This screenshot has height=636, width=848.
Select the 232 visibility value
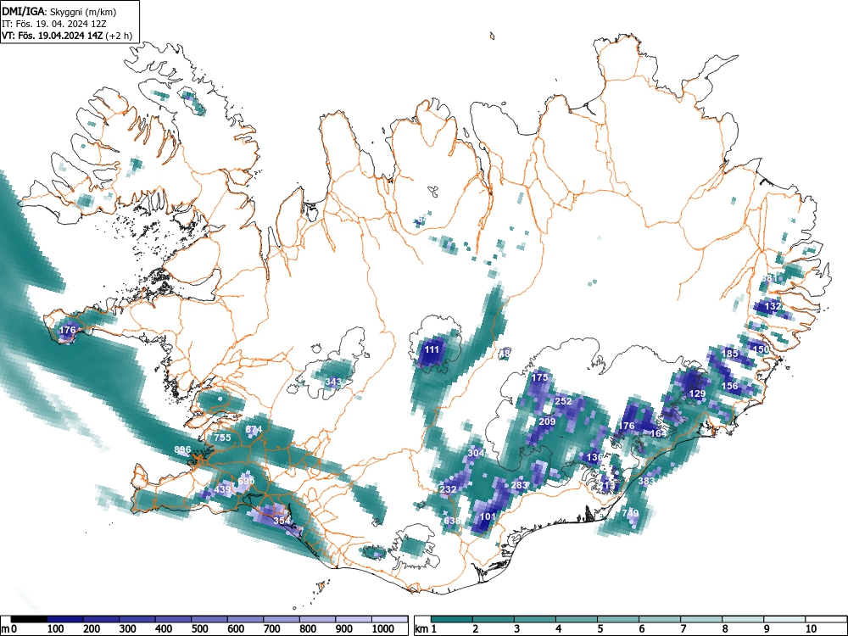click(448, 489)
